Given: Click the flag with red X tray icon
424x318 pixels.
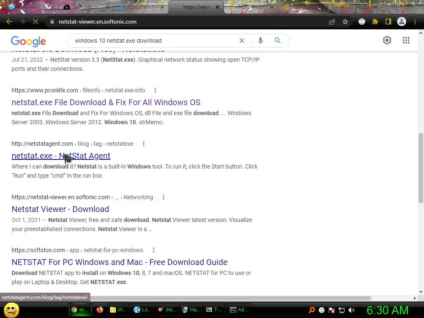Looking at the screenshot, I should coord(332,310).
